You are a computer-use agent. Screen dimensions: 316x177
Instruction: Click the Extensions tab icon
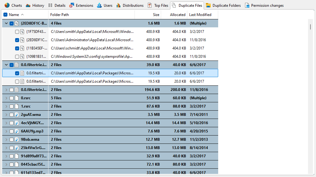click(x=72, y=5)
